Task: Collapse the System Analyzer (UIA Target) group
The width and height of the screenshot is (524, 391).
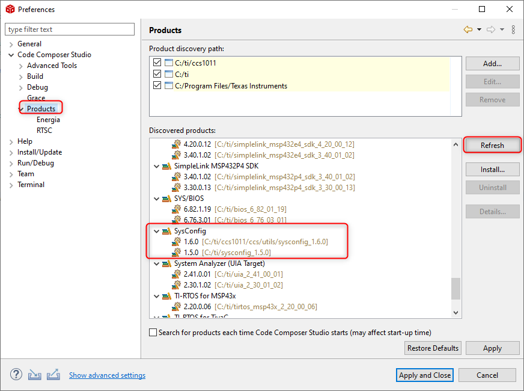Action: pos(157,263)
